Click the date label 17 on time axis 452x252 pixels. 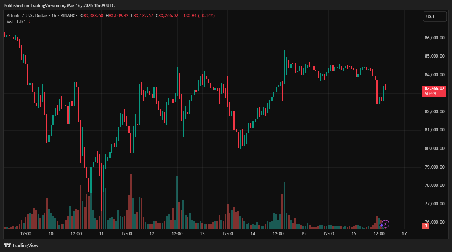[404, 234]
